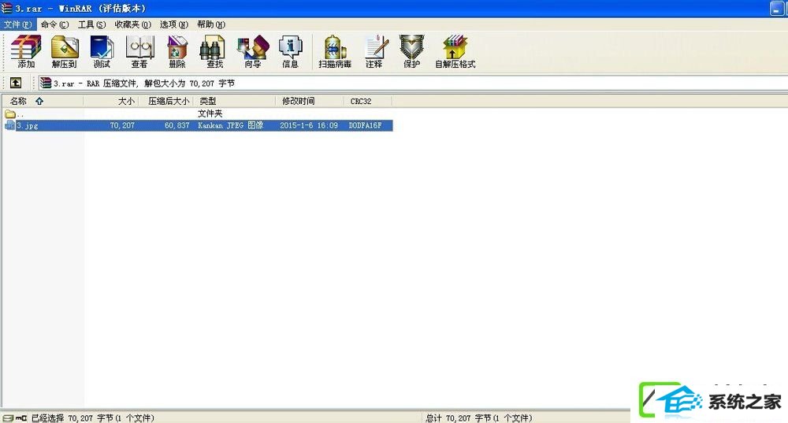The width and height of the screenshot is (788, 423).
Task: Click the disk icon in status bar
Action: pos(8,418)
